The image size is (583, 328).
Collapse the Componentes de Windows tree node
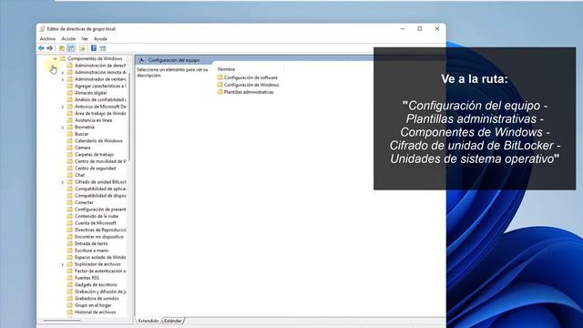55,58
